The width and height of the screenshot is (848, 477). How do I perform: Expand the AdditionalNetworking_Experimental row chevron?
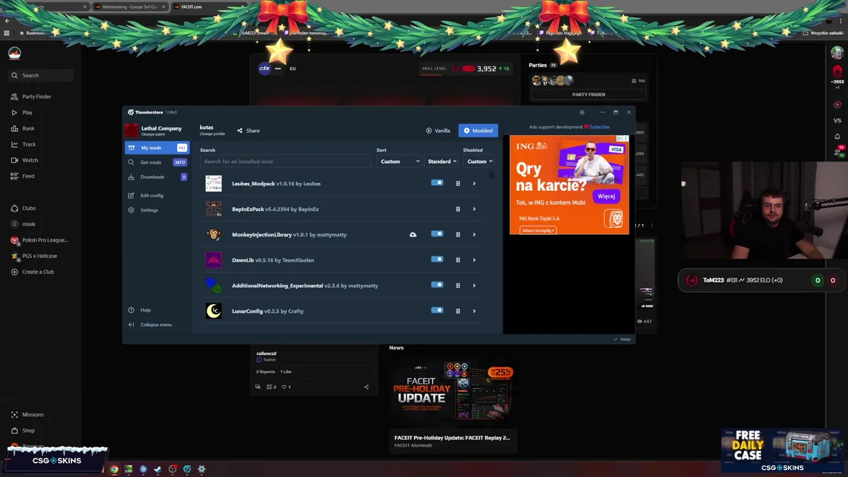pyautogui.click(x=474, y=286)
